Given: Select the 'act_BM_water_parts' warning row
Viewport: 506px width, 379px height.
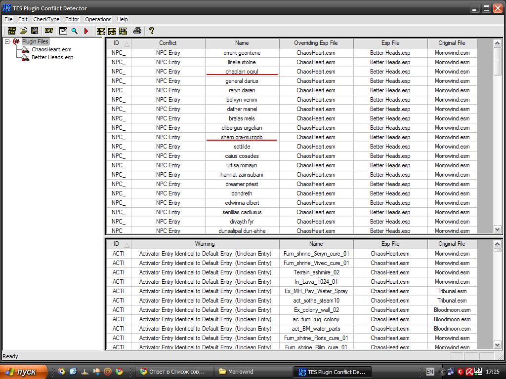Looking at the screenshot, I should point(292,328).
